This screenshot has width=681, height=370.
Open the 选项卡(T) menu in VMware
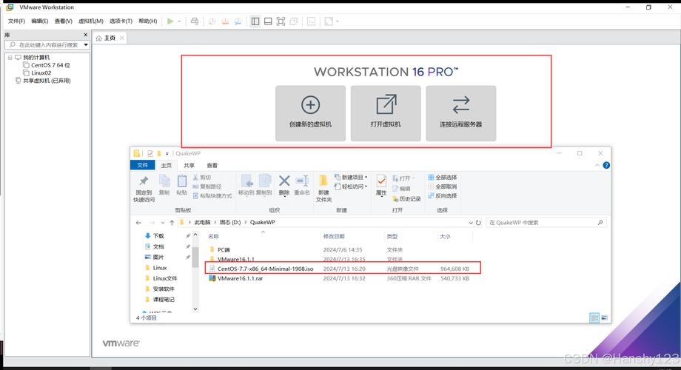(121, 21)
